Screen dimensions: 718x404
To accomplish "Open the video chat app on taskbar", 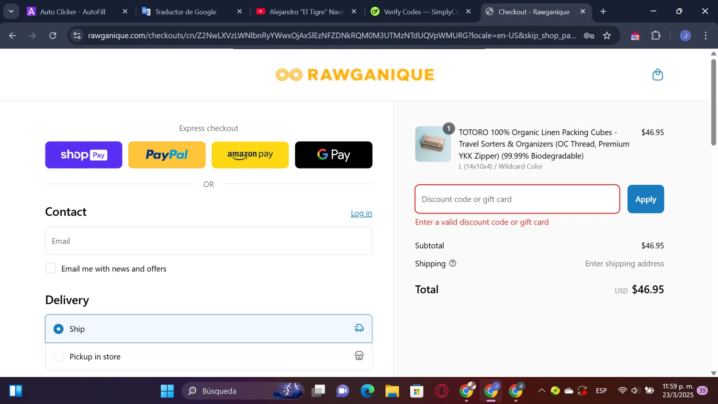I will (343, 391).
